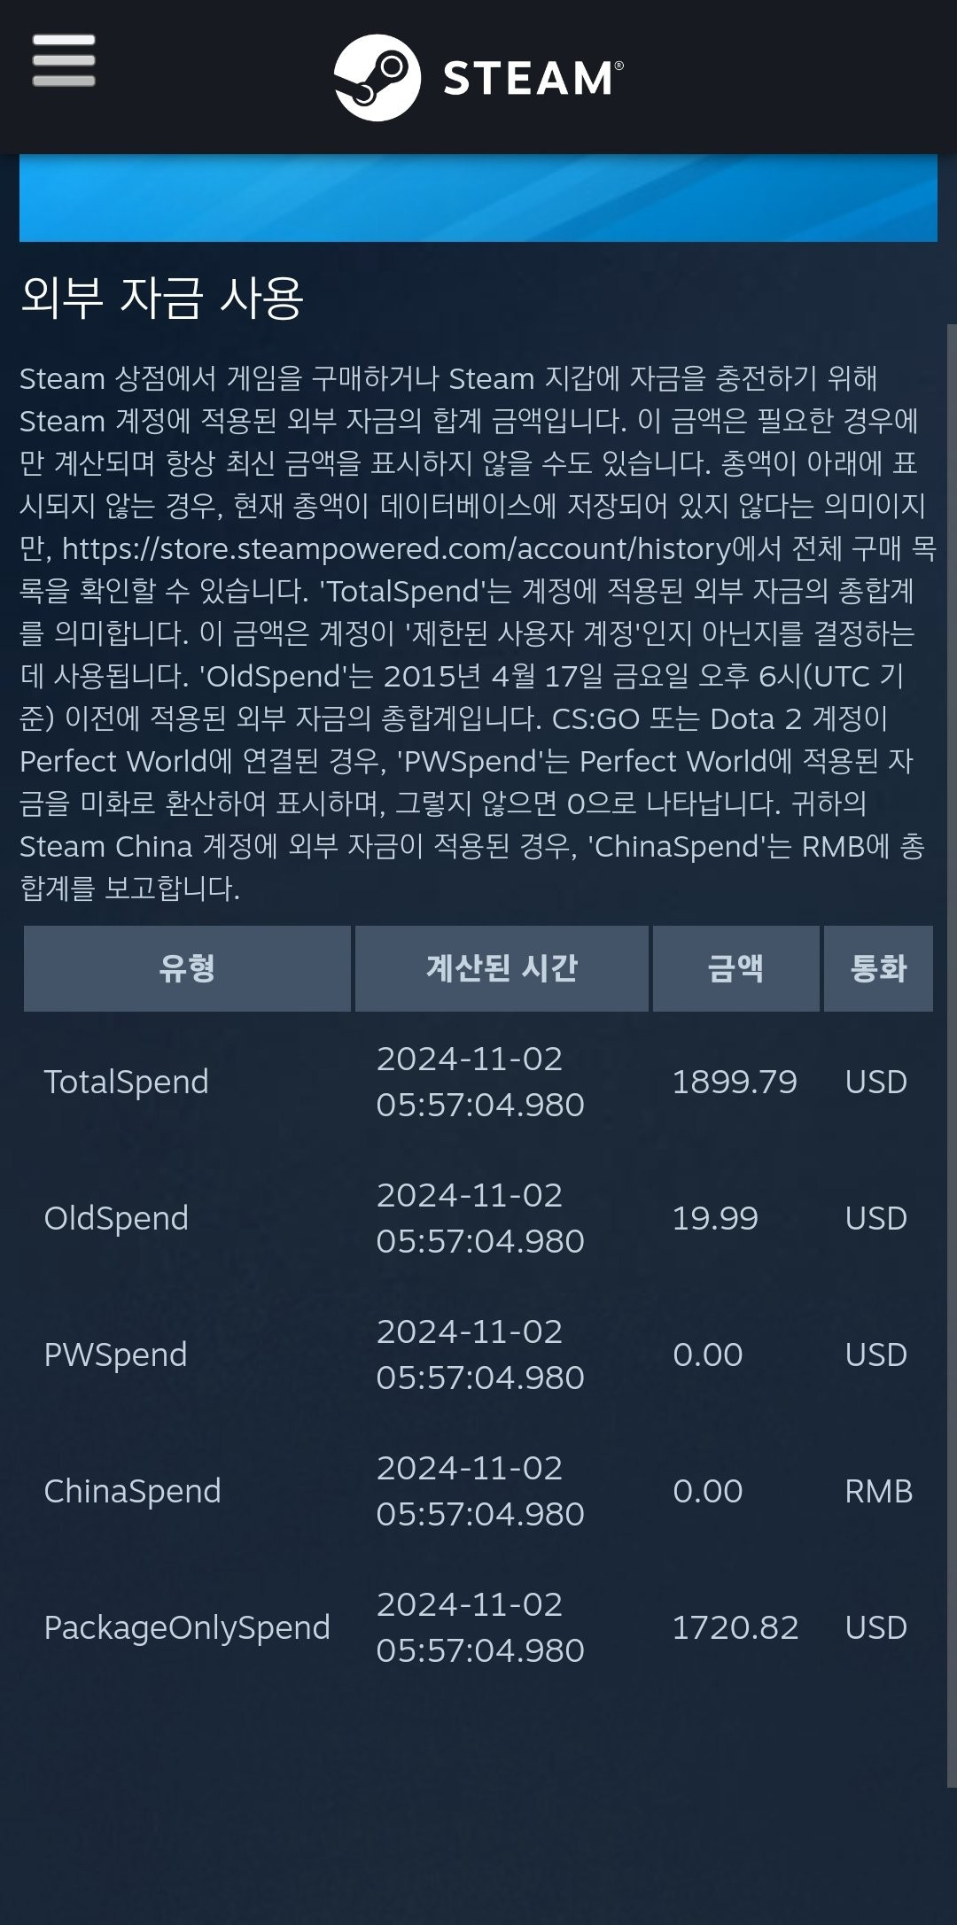Select the PWSpend row label
The image size is (957, 1925).
point(116,1354)
